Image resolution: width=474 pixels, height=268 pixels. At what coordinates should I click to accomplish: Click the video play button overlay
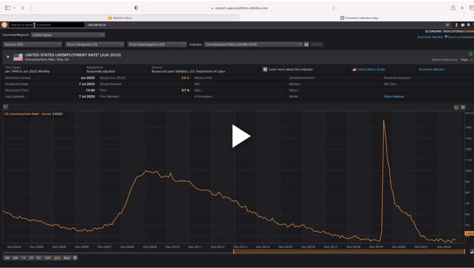(241, 136)
